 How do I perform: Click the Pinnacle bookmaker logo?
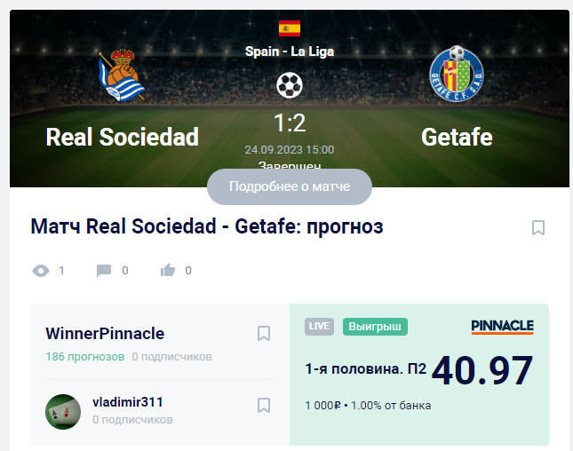point(503,327)
